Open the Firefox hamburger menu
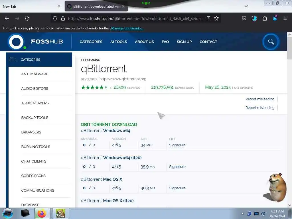The image size is (292, 219). coord(285,18)
